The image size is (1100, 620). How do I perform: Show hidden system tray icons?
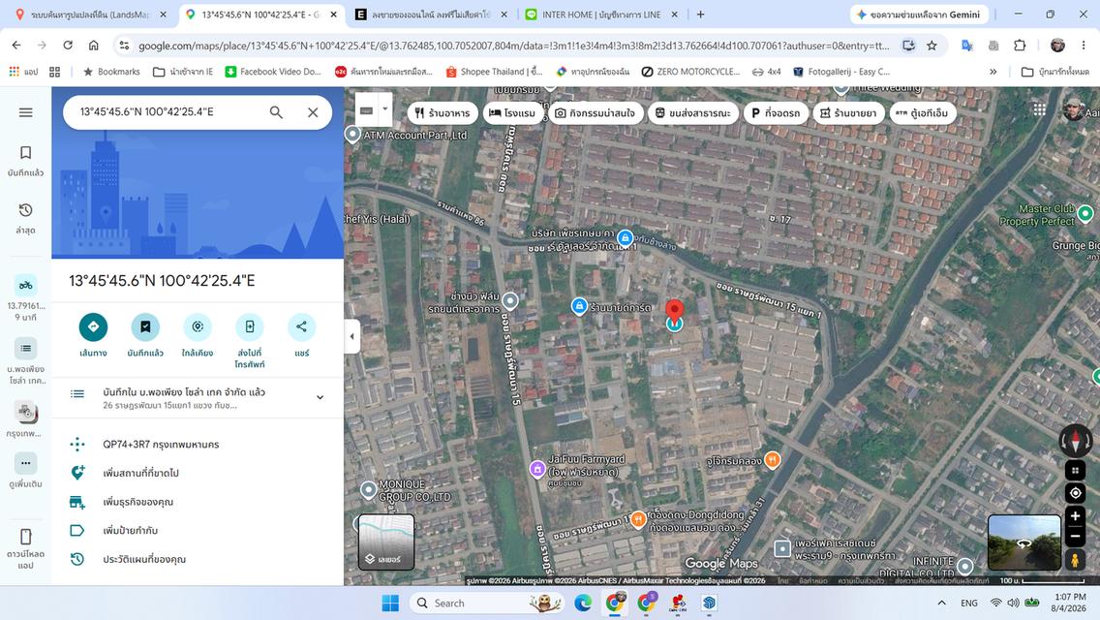pos(941,604)
